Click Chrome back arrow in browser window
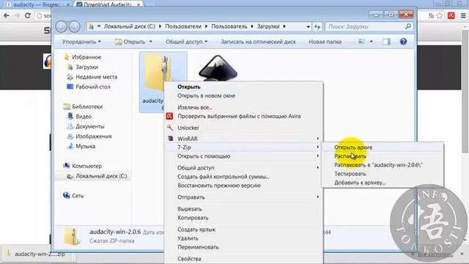This screenshot has height=264, width=469. [x=7, y=15]
